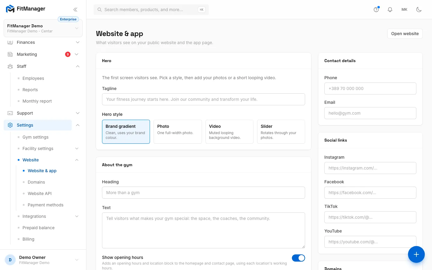Click the Finances sidebar icon
Image resolution: width=432 pixels, height=270 pixels.
[10, 42]
